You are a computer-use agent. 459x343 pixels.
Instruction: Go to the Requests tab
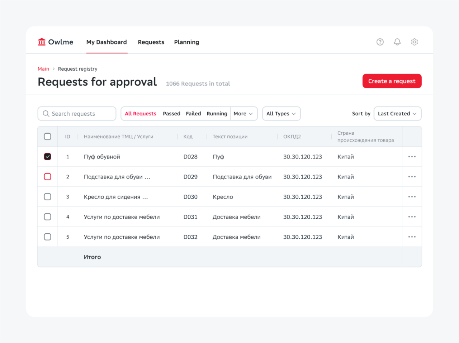(151, 42)
